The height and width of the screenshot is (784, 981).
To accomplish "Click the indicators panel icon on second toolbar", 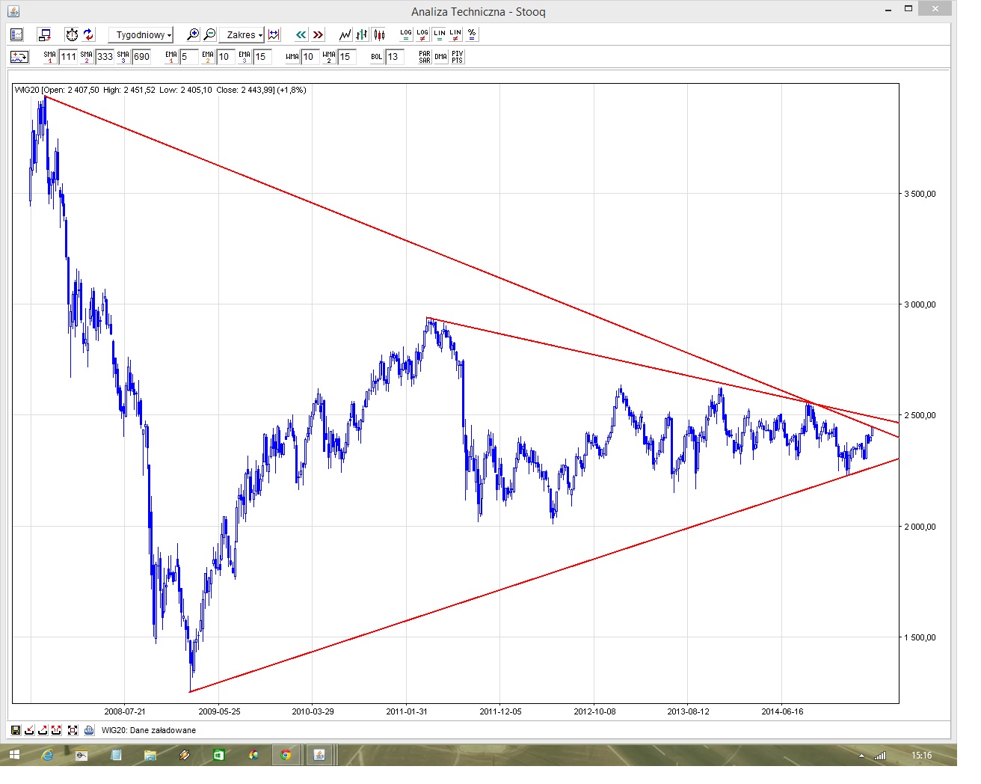I will (19, 57).
